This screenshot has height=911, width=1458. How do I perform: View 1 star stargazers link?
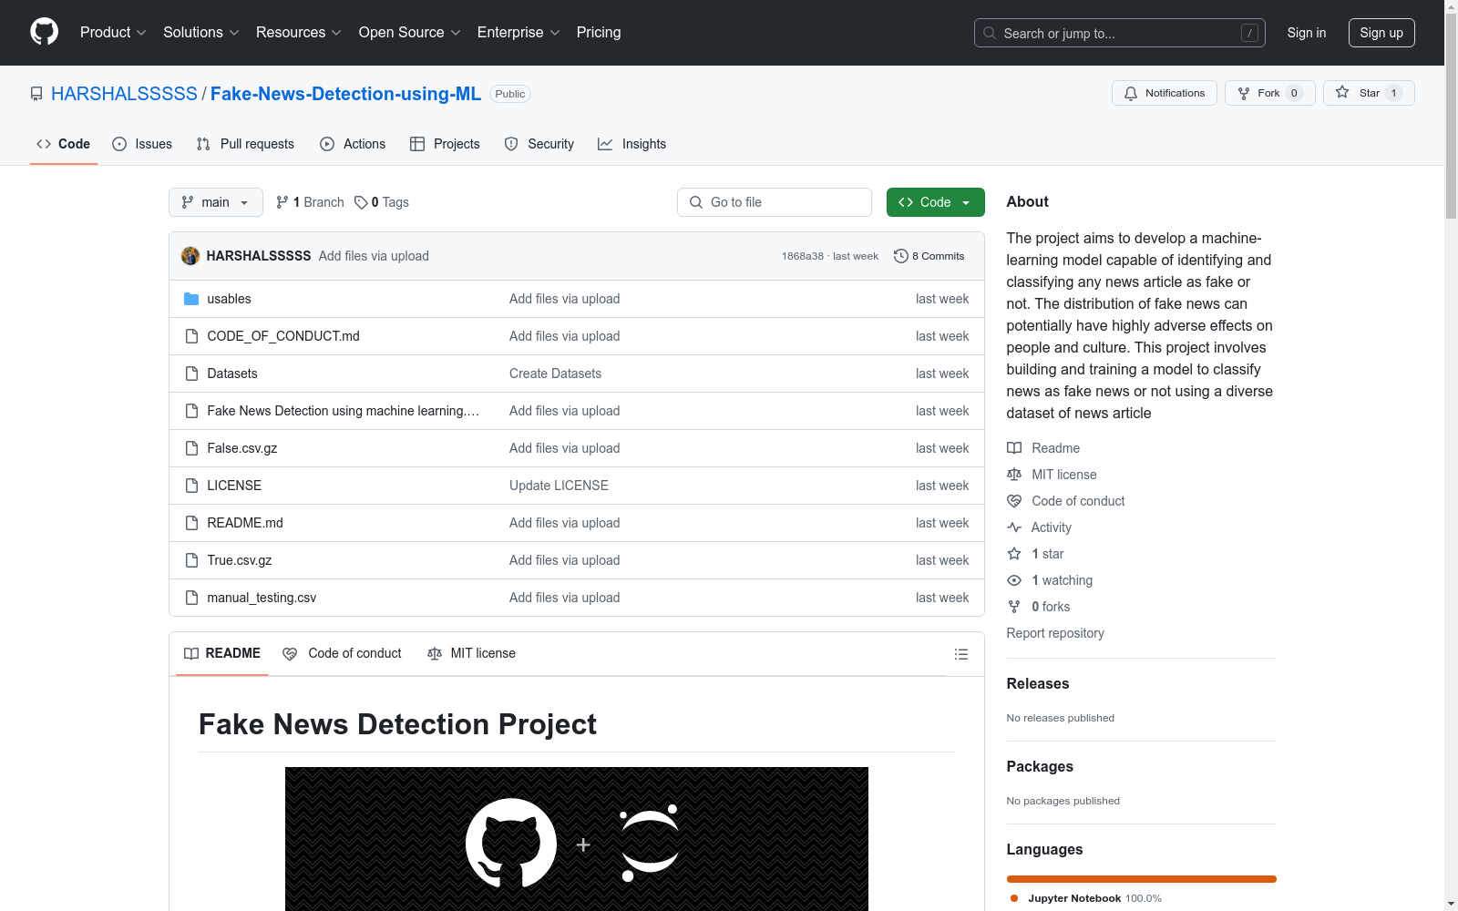click(1036, 554)
